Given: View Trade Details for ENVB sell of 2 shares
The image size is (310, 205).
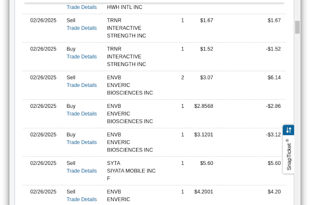Looking at the screenshot, I should (x=82, y=85).
